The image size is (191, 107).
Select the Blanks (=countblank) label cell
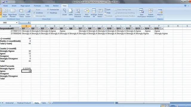(x=11, y=41)
